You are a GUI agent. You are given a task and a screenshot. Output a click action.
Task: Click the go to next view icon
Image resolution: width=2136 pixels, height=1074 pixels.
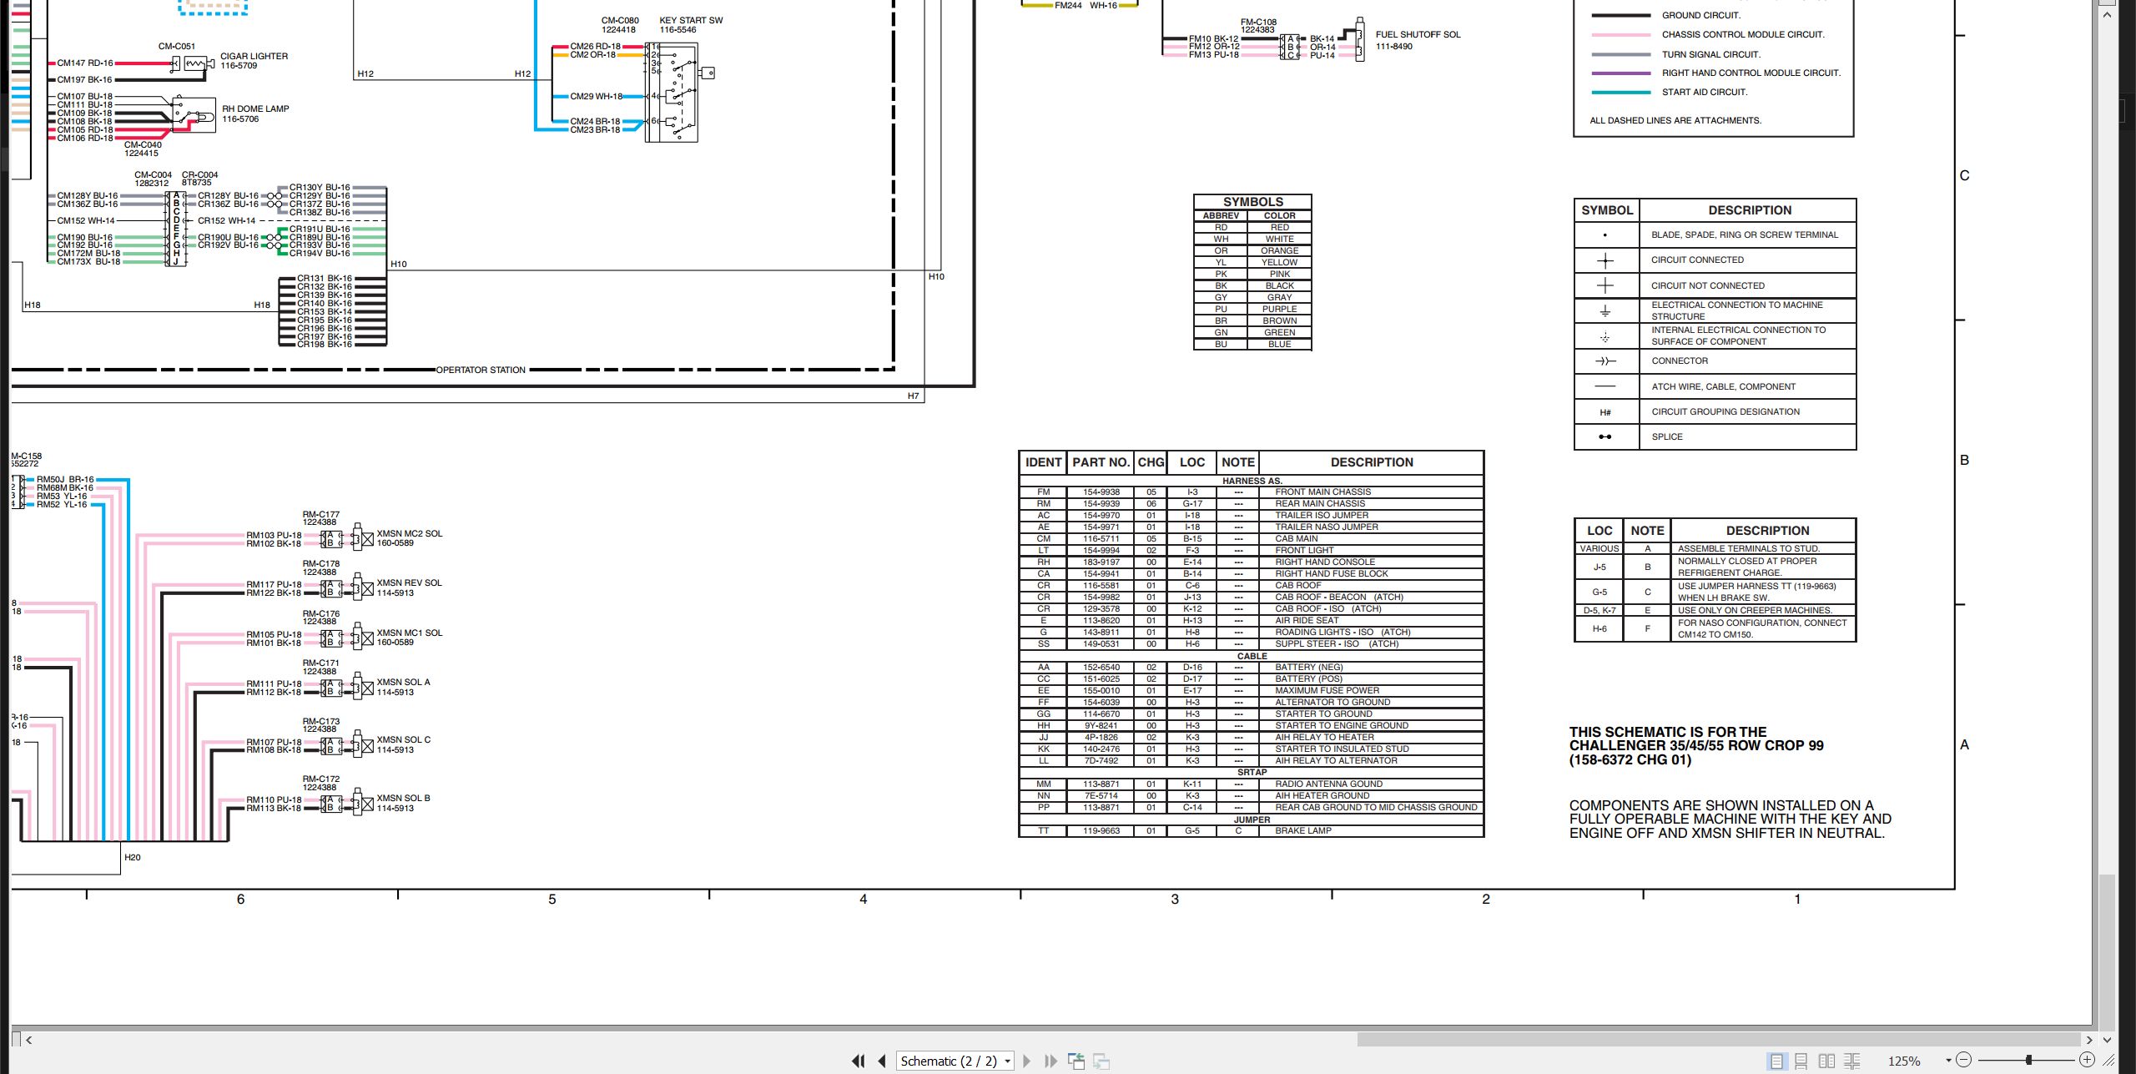[1101, 1061]
